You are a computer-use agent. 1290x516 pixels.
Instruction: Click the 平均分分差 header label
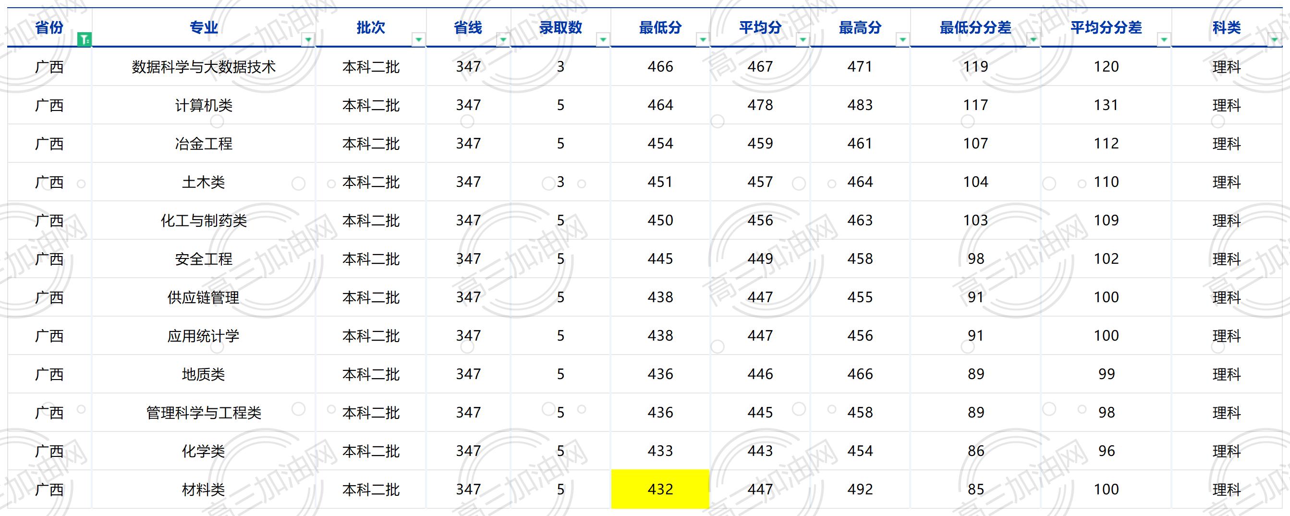[x=1106, y=27]
